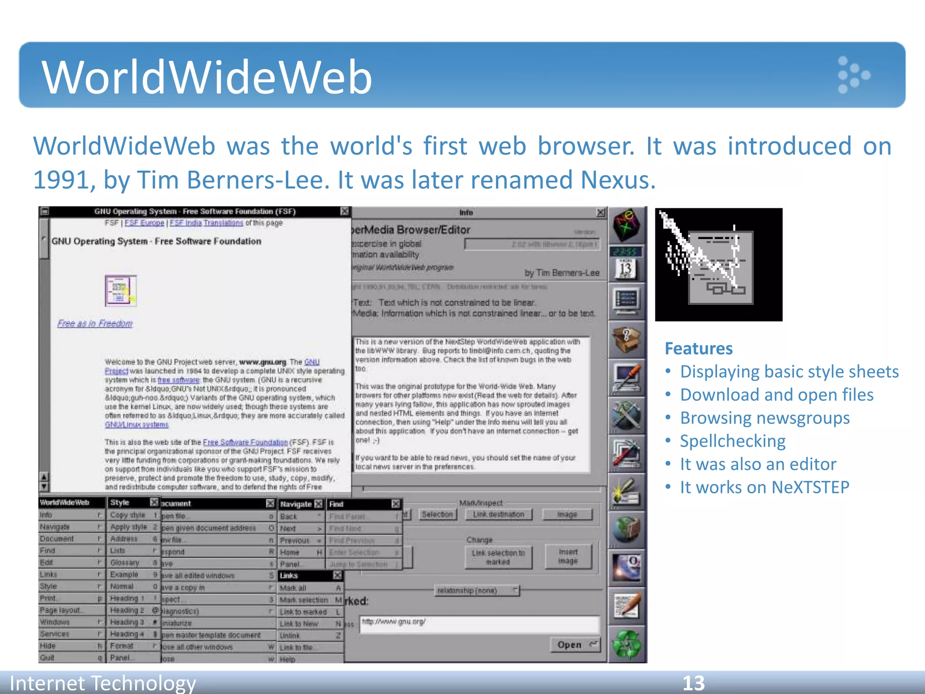Open the Translations link on the page
Screen dimensions: 925x694
(x=223, y=223)
